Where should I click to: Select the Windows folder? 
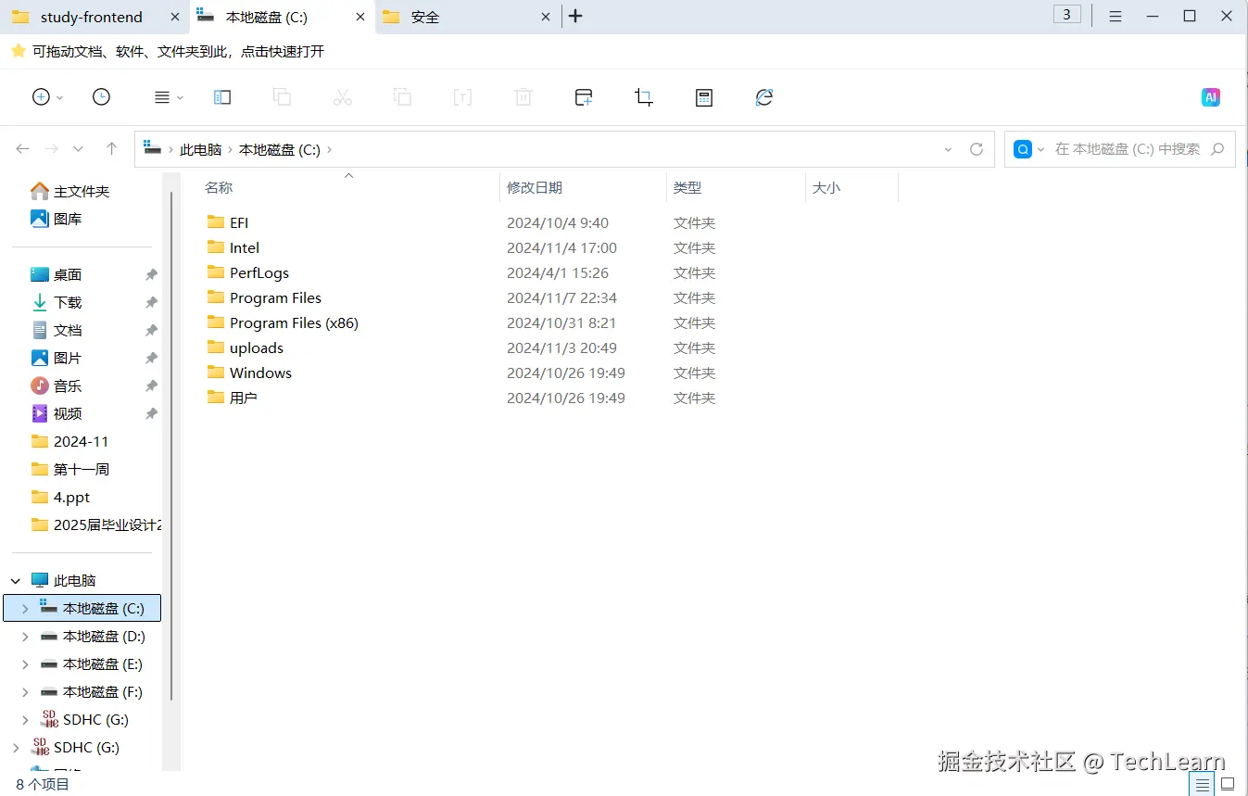pos(260,373)
